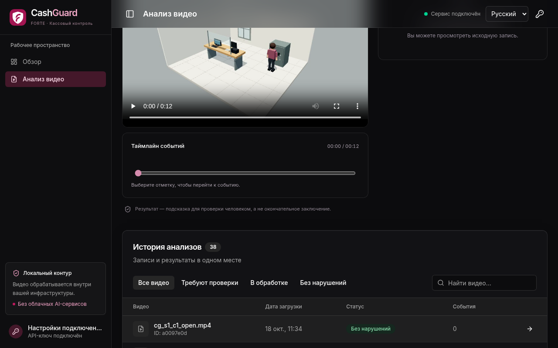The image size is (558, 348).
Task: Play the video
Action: (x=133, y=106)
